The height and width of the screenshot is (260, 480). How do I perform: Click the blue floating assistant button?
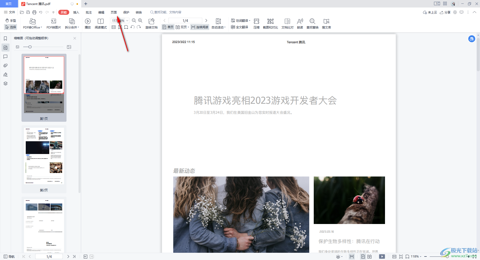[471, 39]
